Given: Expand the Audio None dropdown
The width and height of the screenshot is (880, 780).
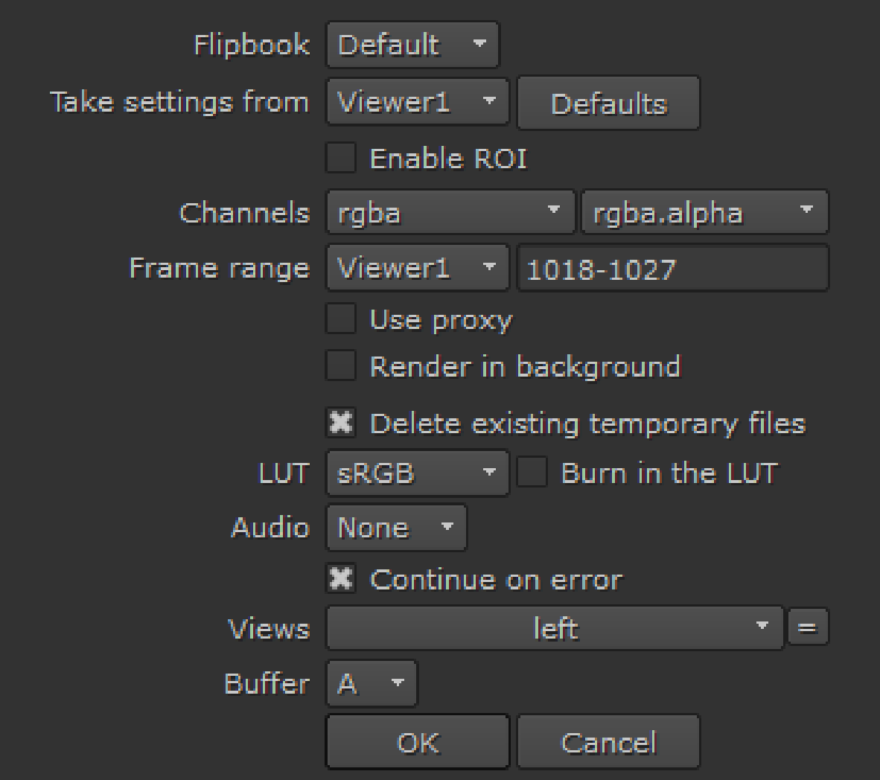Looking at the screenshot, I should 396,528.
